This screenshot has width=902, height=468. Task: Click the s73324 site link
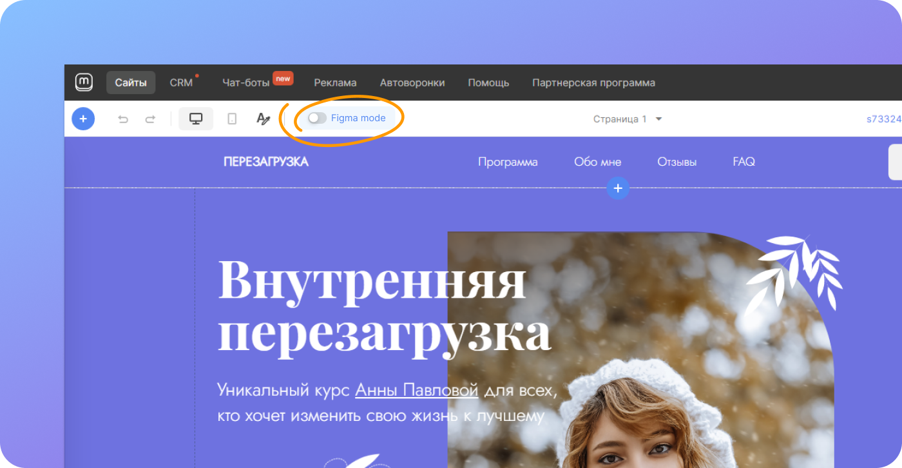pyautogui.click(x=884, y=119)
